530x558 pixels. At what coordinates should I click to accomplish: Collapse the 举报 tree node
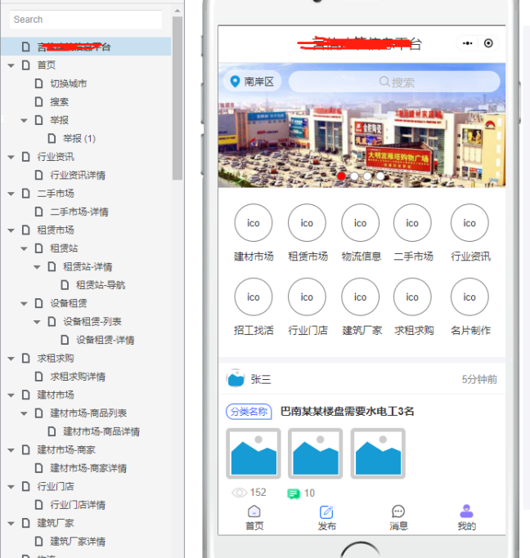[24, 121]
